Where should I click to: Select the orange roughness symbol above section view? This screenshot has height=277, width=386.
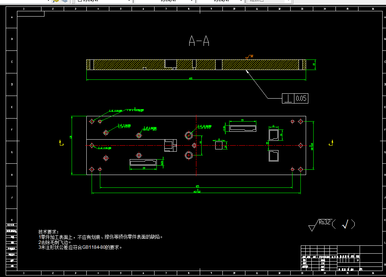[249, 57]
